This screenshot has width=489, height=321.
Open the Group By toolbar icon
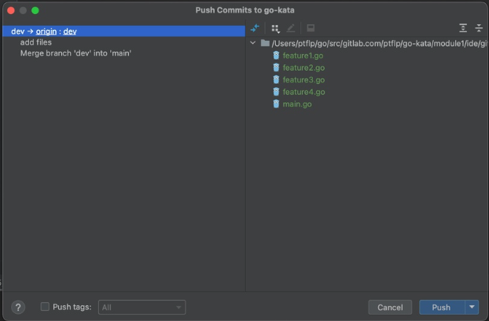pos(275,28)
